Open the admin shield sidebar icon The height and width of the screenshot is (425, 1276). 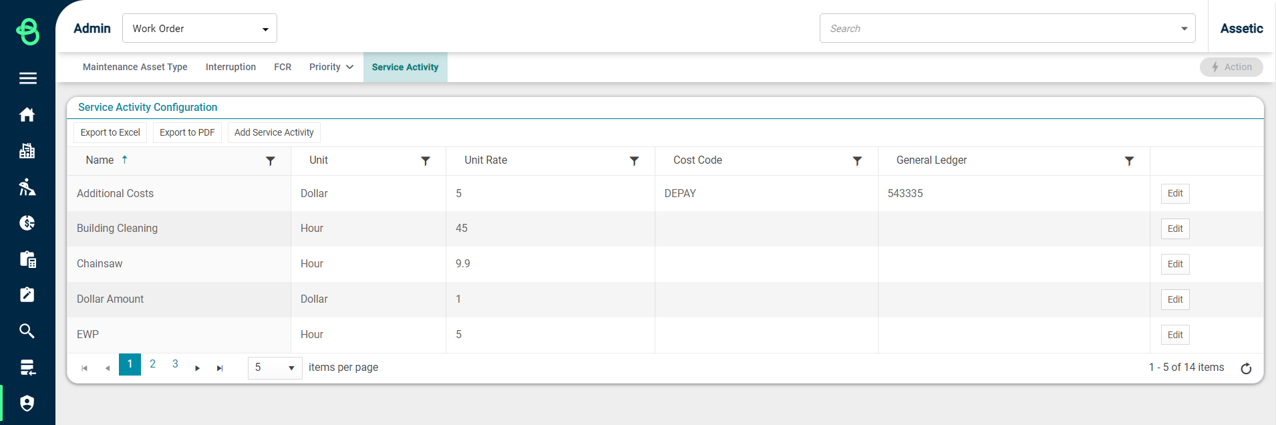27,403
